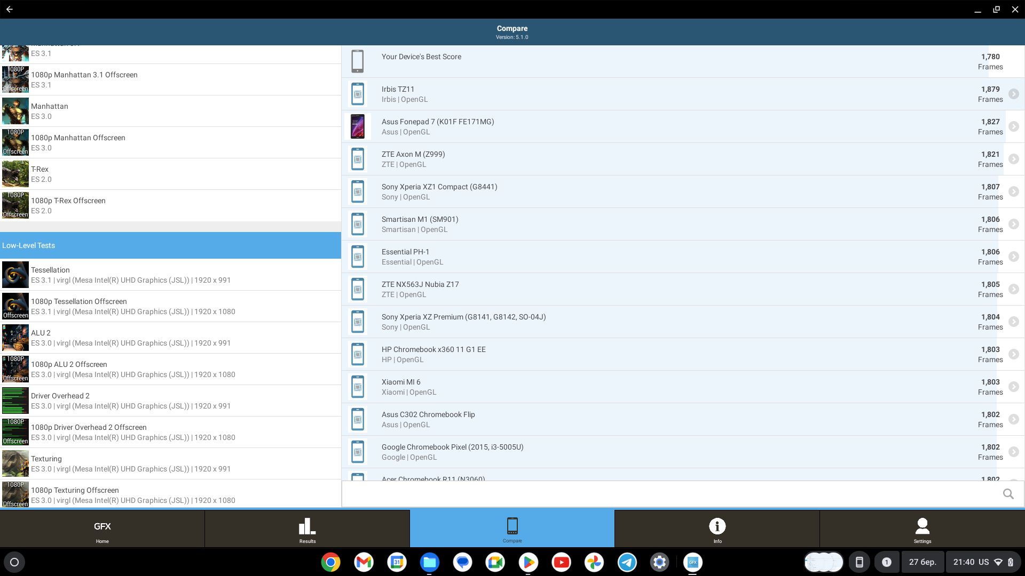Click the Low-Level Tests header
Viewport: 1025px width, 576px height.
pos(170,245)
